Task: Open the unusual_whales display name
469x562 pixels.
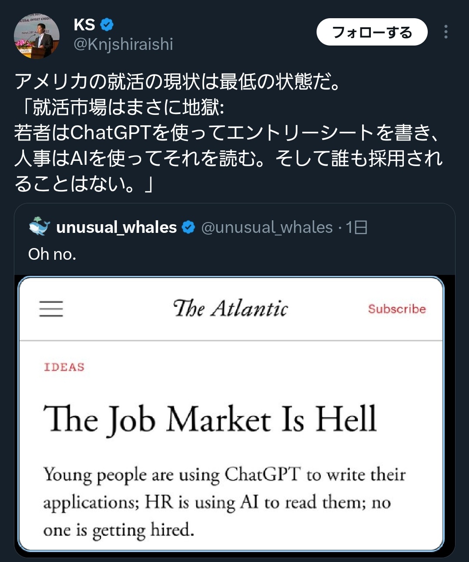Action: coord(116,227)
